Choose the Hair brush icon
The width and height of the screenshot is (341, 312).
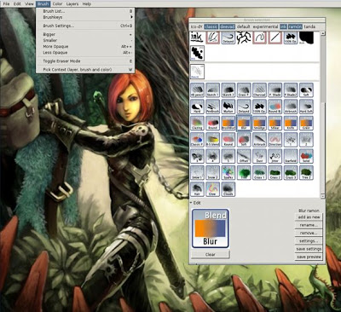pos(197,189)
